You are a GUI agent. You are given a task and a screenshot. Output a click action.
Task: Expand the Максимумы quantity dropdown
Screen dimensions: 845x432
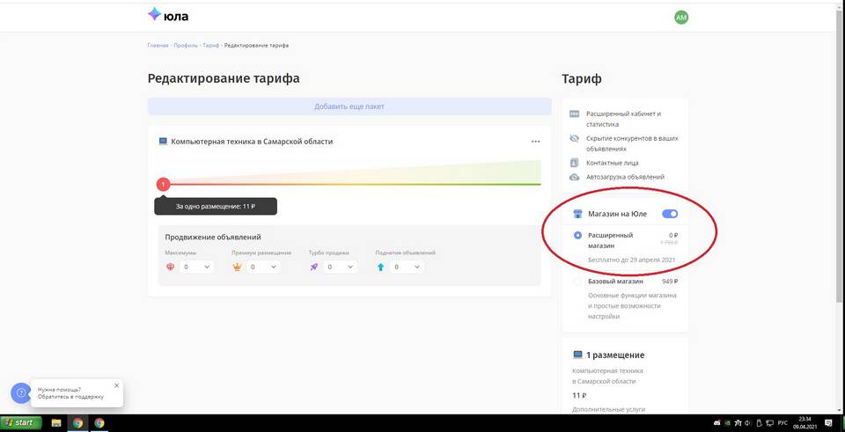[x=197, y=267]
